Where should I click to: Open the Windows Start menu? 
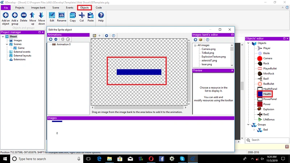5,159
